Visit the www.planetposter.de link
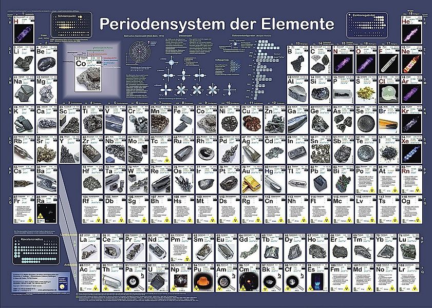 pos(47,290)
